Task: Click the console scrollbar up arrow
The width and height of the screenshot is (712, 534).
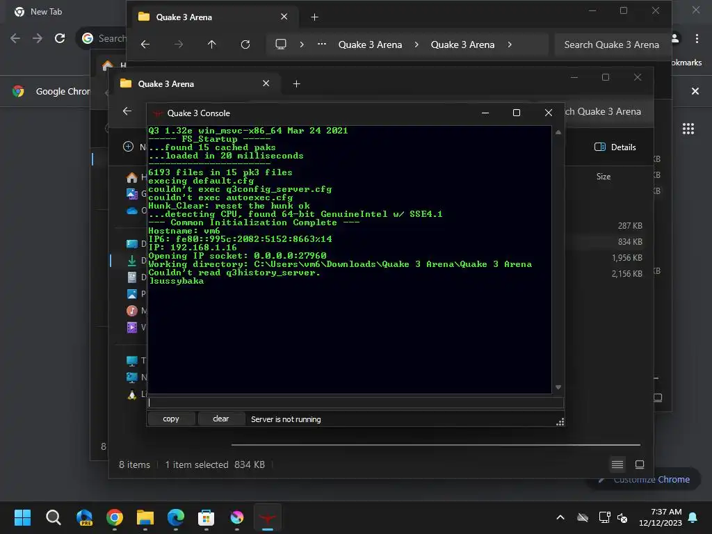Action: pyautogui.click(x=558, y=133)
